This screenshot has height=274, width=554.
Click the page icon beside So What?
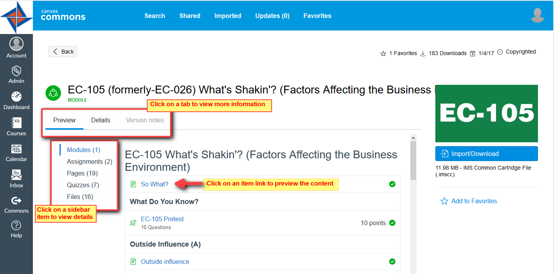pyautogui.click(x=133, y=184)
